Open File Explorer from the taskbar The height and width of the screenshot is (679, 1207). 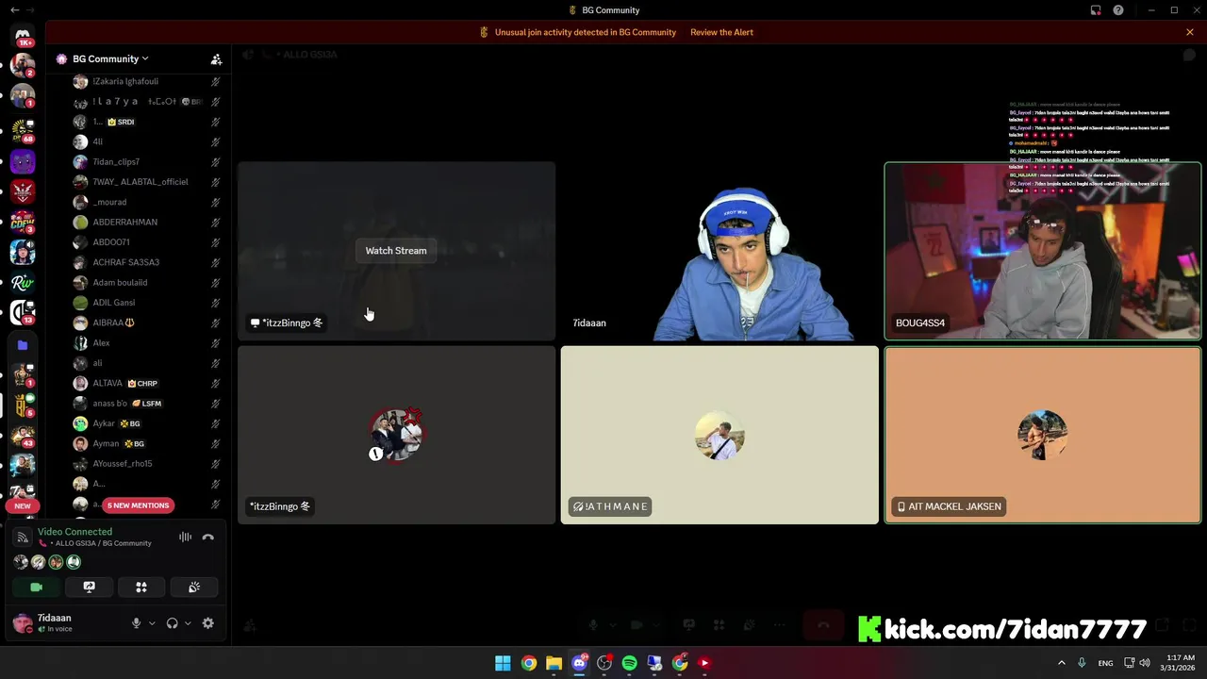[554, 663]
